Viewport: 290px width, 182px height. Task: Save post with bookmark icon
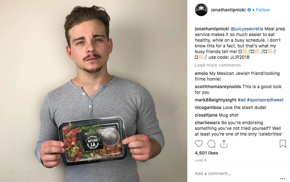click(283, 144)
